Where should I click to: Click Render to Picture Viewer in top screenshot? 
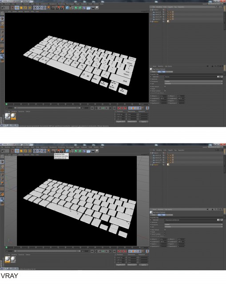57,8
